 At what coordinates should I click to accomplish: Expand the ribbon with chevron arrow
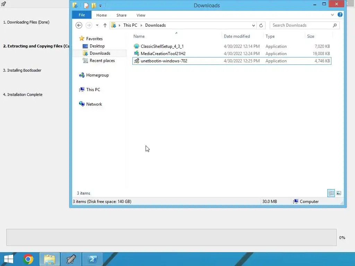332,15
